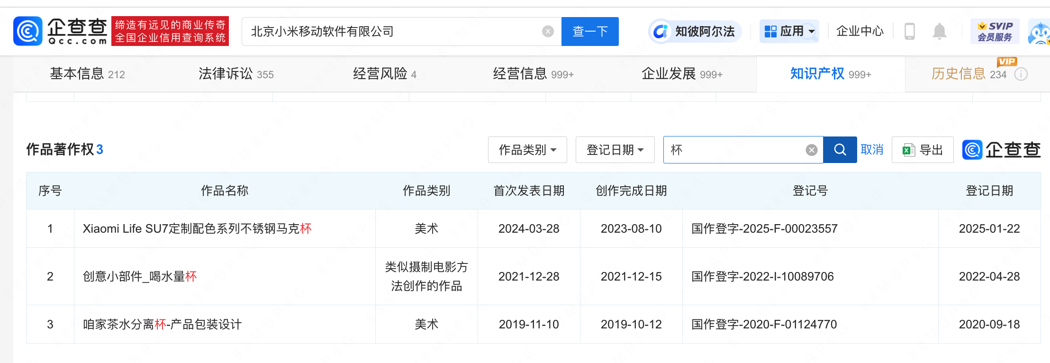Open notifications bell icon
The image size is (1050, 363).
[x=939, y=31]
